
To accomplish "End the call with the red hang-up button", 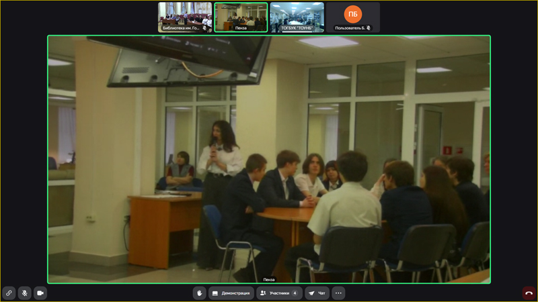I will pos(529,293).
